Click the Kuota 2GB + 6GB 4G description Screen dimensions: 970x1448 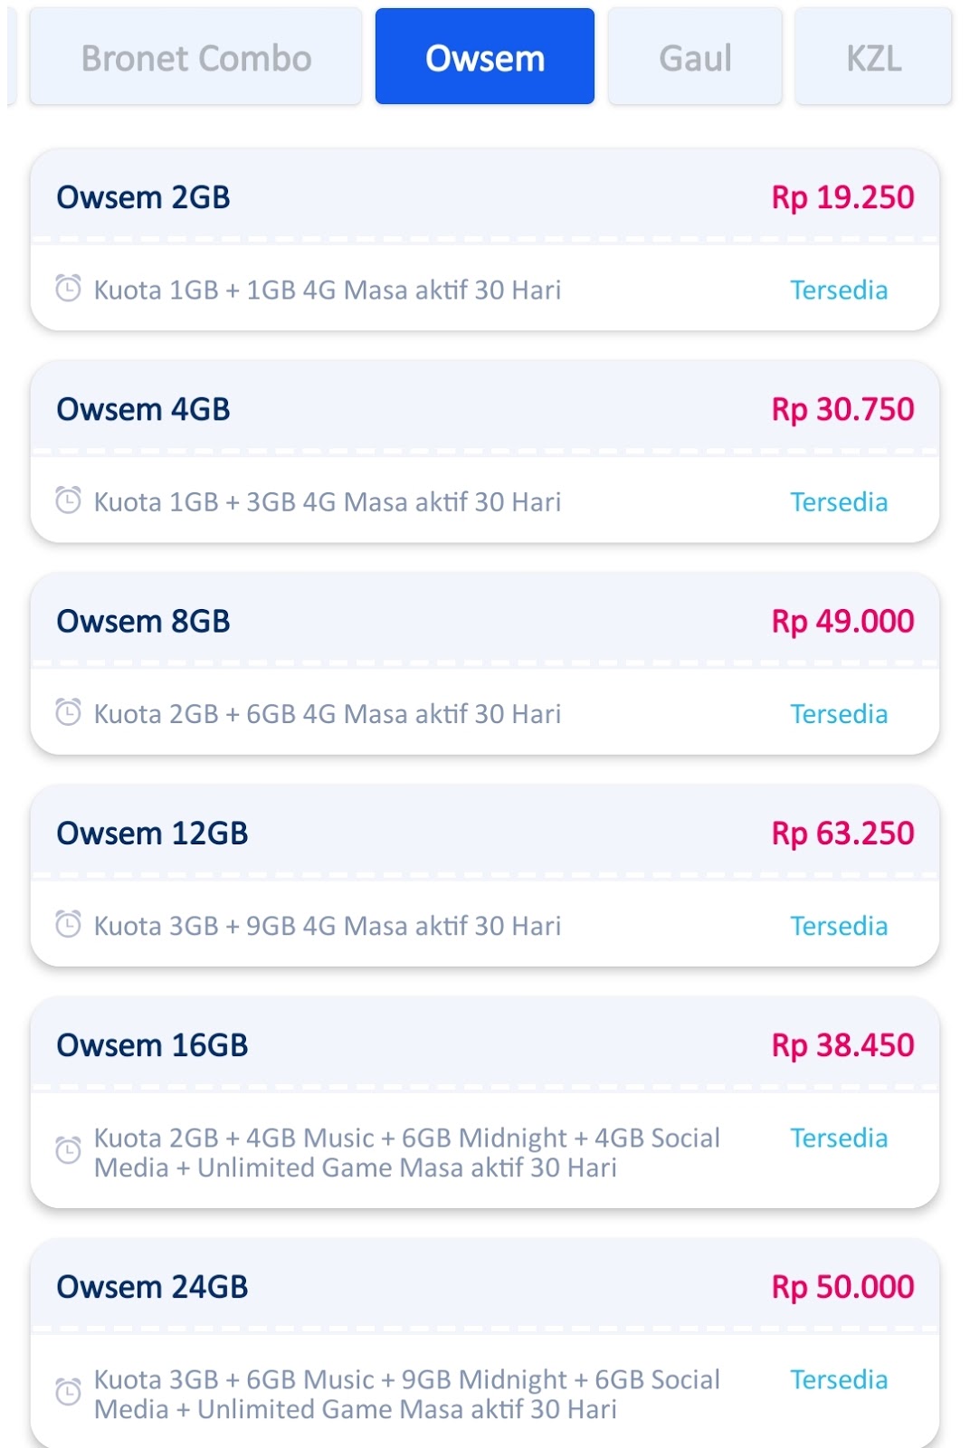[x=327, y=714]
